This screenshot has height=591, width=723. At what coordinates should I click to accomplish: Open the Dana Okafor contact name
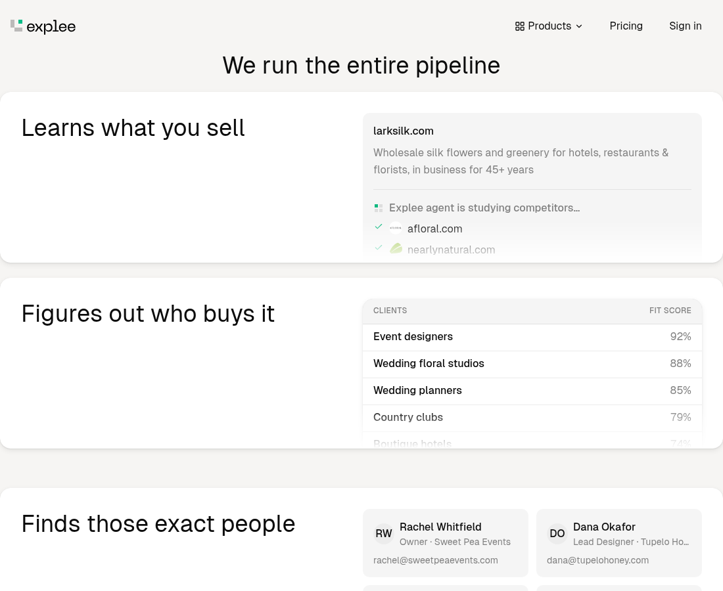(x=604, y=527)
